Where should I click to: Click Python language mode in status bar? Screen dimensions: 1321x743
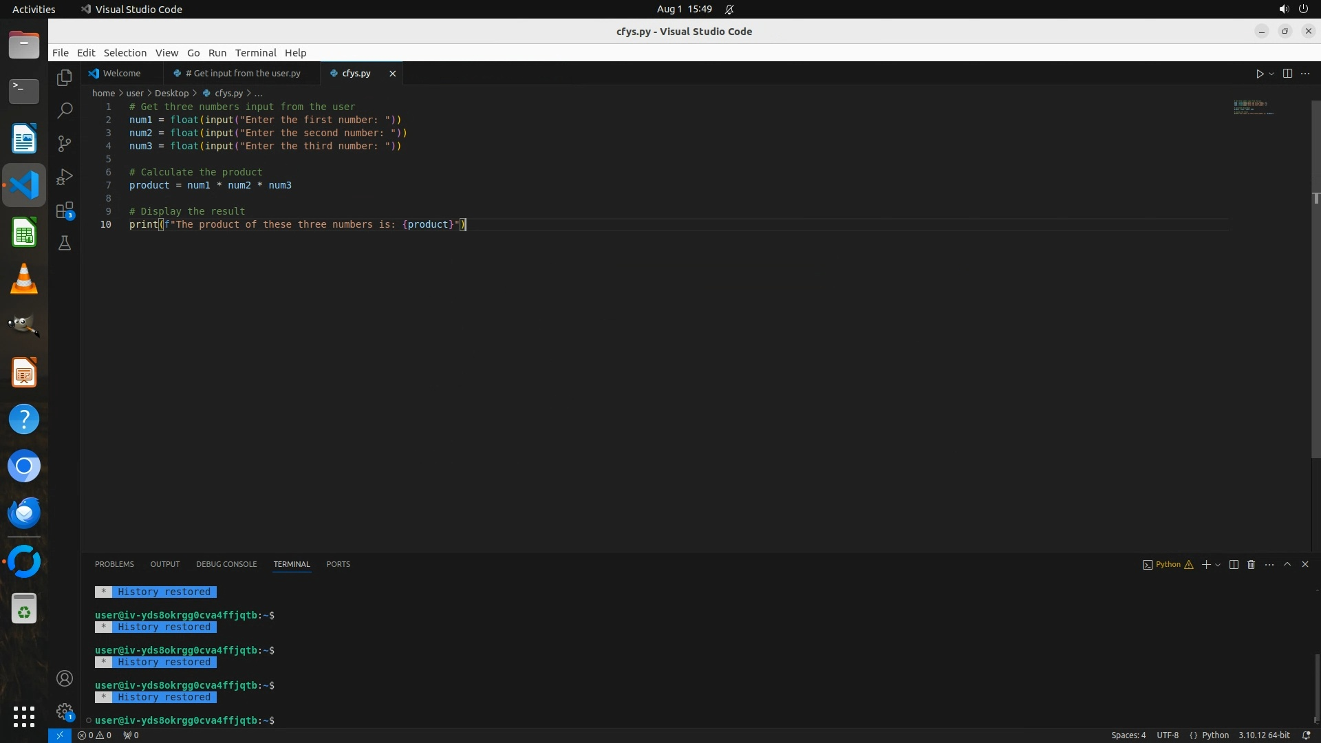click(1215, 735)
